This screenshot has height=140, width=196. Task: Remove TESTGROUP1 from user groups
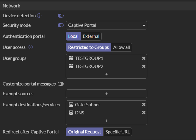(x=144, y=58)
